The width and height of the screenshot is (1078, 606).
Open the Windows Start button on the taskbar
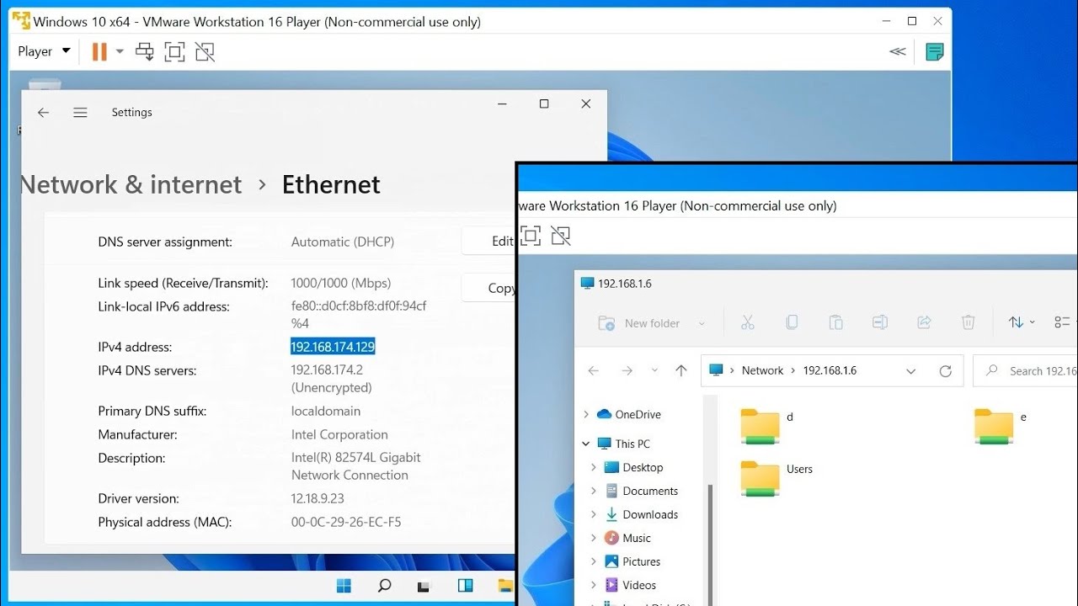click(x=344, y=585)
